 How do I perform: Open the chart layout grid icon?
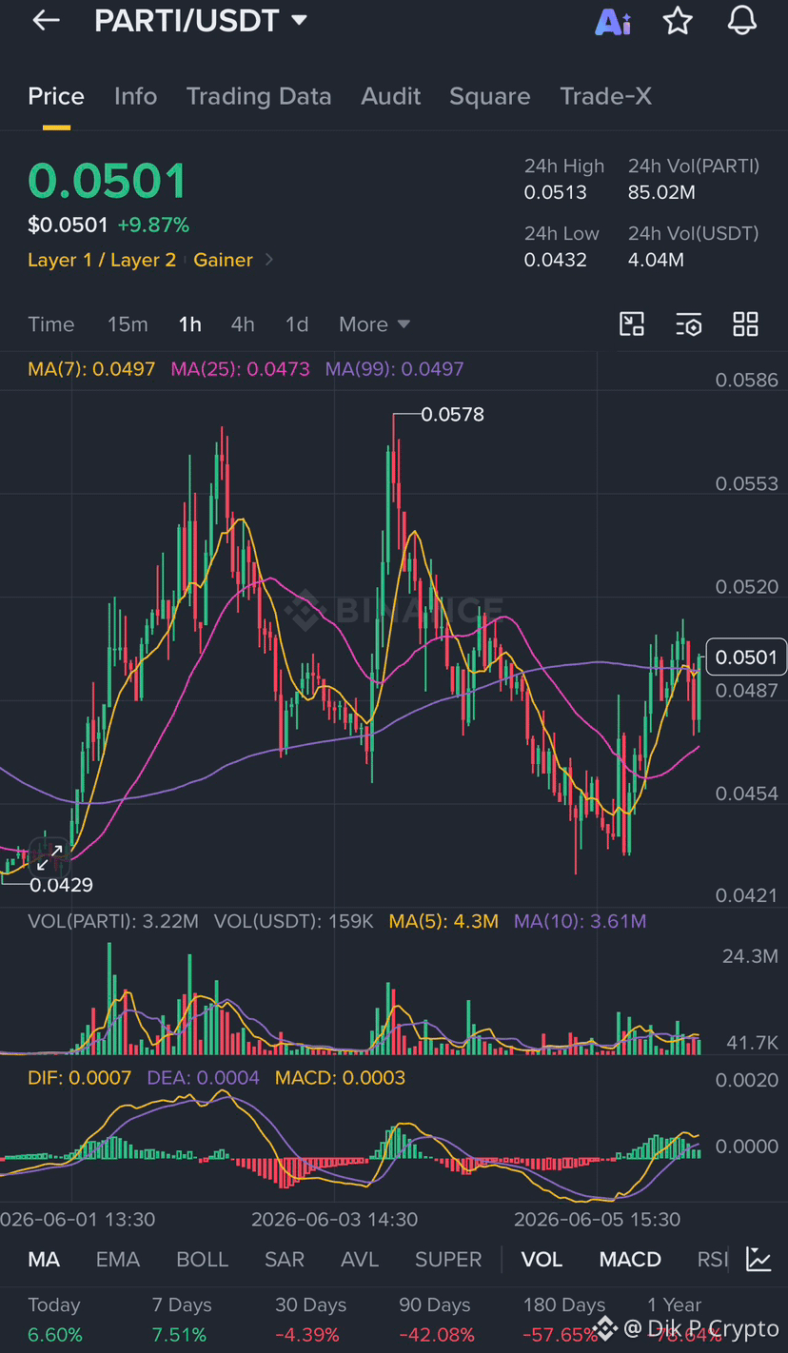click(745, 324)
